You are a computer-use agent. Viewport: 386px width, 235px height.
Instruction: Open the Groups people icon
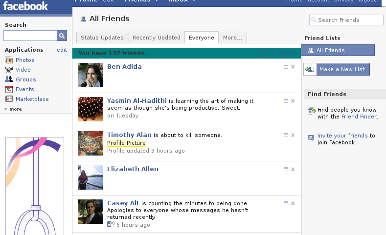tap(9, 79)
